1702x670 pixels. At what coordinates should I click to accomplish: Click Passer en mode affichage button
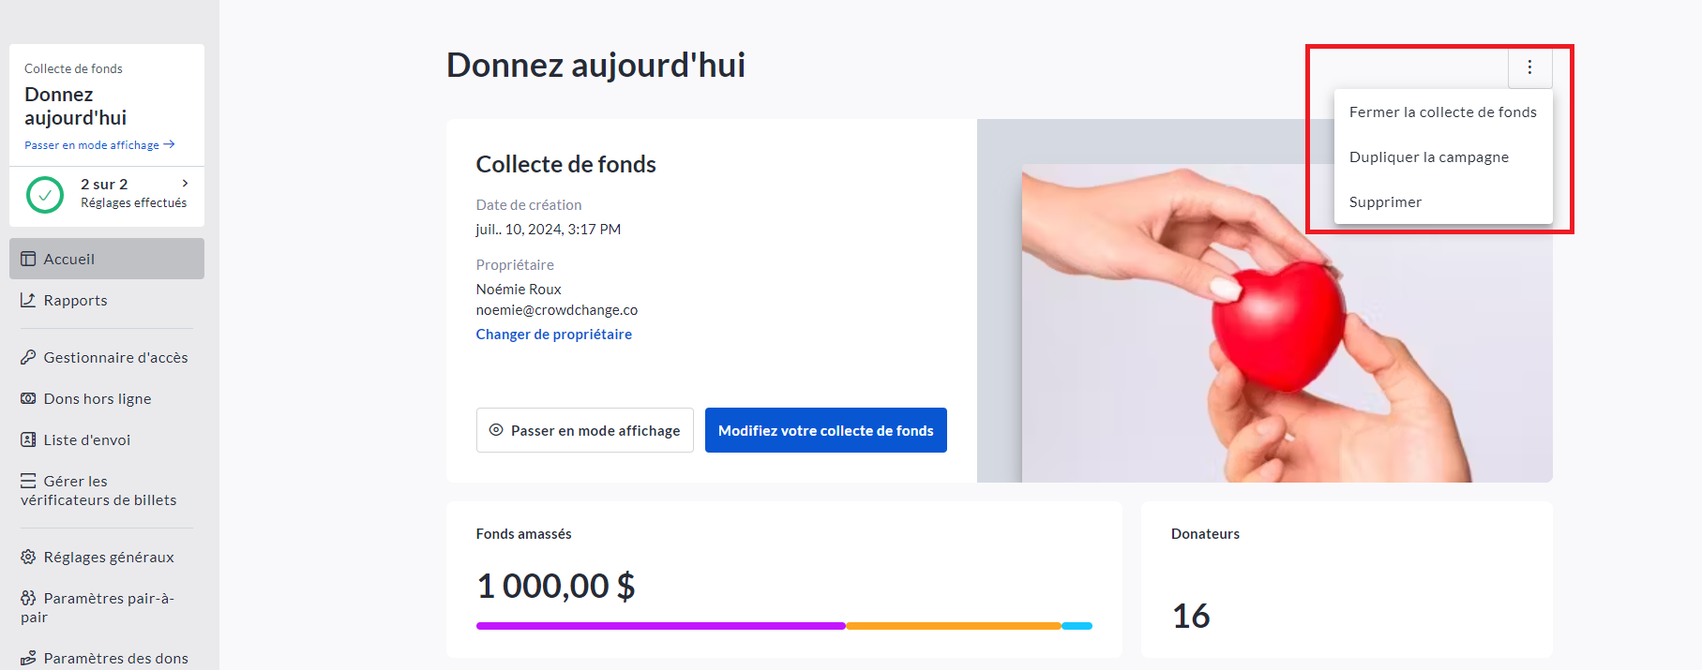[x=584, y=430]
